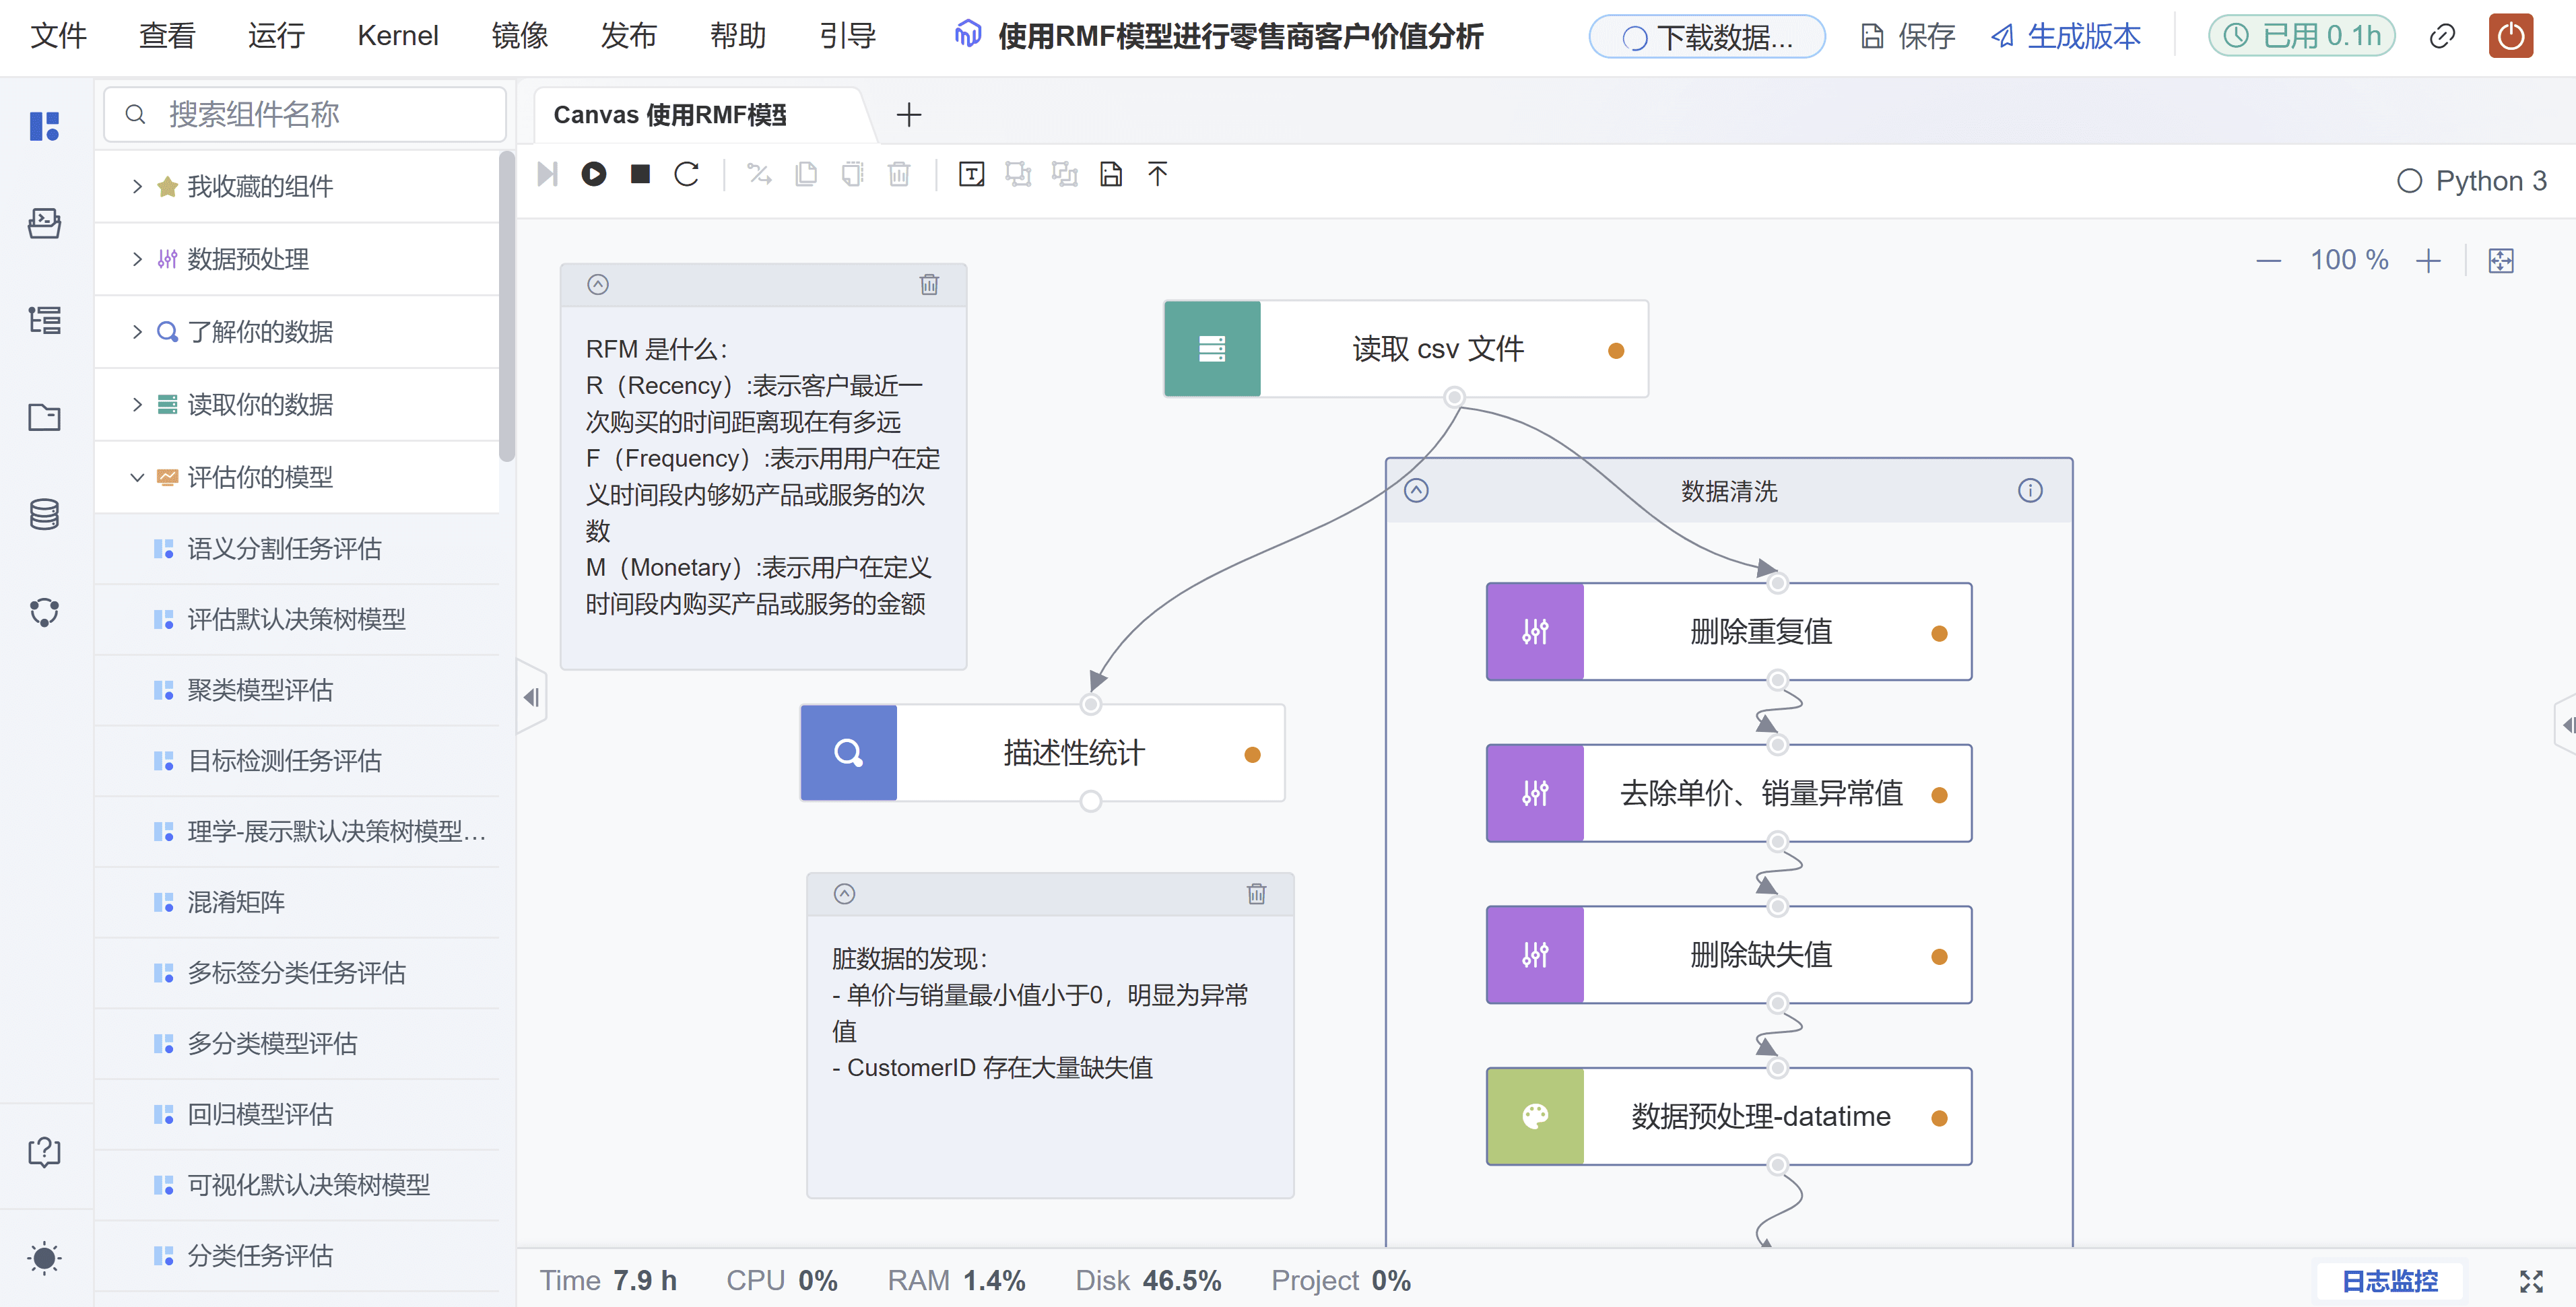Click the restart kernel circular arrow
Viewport: 2576px width, 1307px height.
(x=686, y=174)
